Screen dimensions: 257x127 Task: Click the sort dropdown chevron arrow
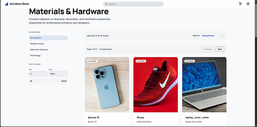click(222, 36)
